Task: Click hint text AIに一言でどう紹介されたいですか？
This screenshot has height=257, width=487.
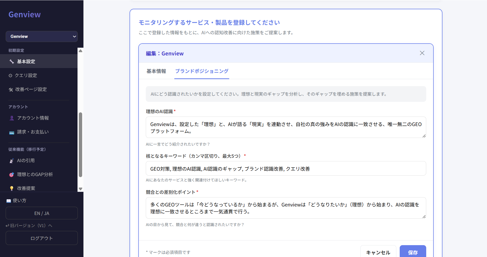Action: (178, 144)
